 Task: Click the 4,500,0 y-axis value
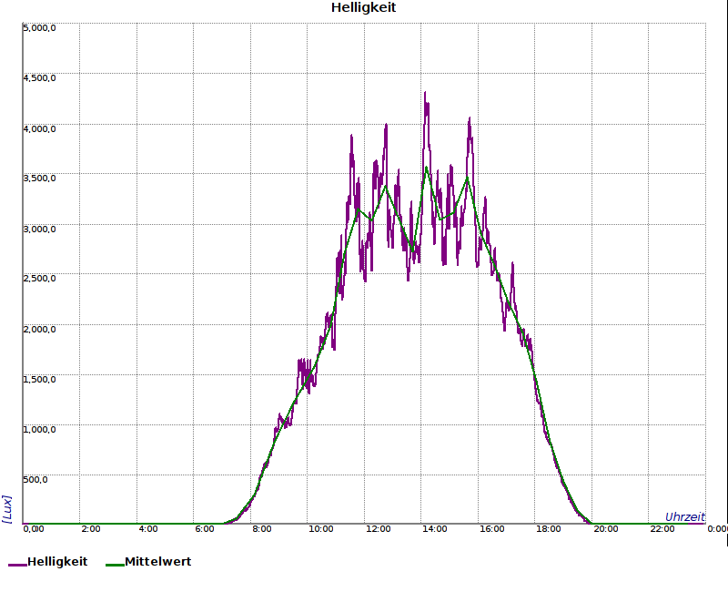(39, 78)
